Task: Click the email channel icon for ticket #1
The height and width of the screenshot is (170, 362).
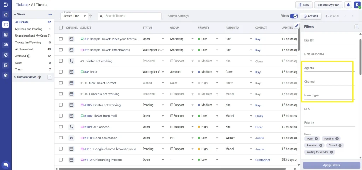Action: click(x=71, y=39)
